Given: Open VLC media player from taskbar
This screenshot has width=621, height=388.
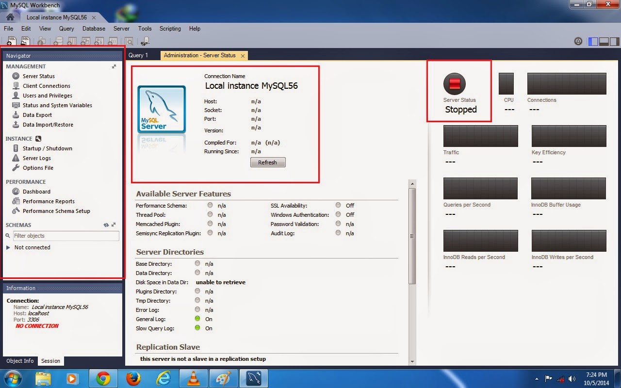Looking at the screenshot, I should 193,378.
